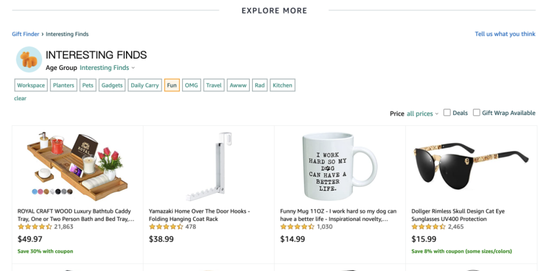This screenshot has height=271, width=560.
Task: Open the funny dog mug product image
Action: tap(339, 166)
